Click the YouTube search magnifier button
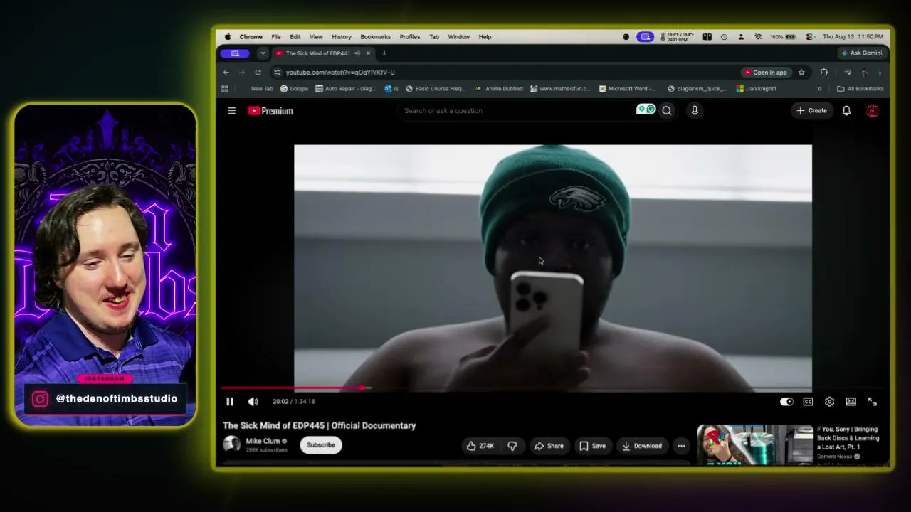Screen dimensions: 911x512 pyautogui.click(x=667, y=110)
